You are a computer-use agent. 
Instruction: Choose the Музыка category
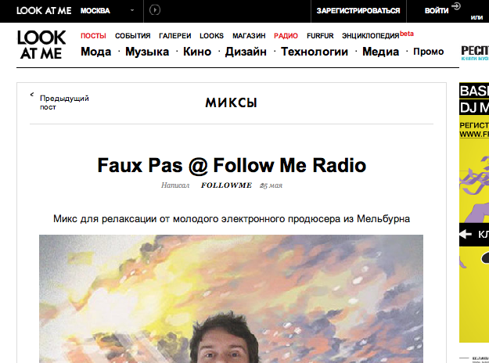click(x=147, y=52)
